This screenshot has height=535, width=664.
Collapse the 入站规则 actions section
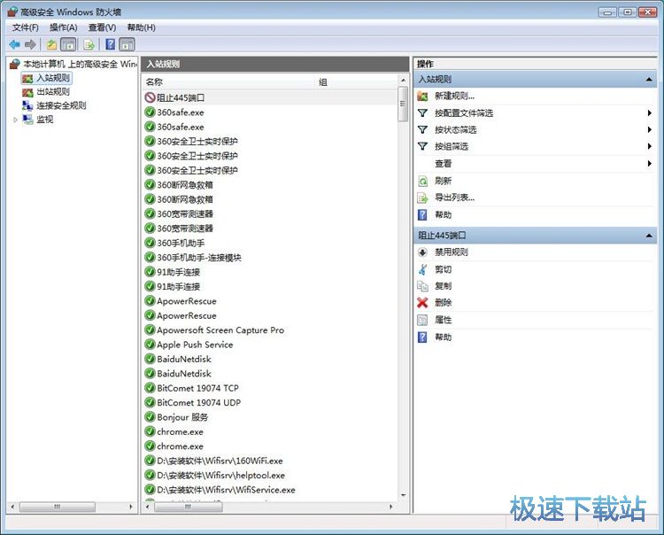(649, 79)
